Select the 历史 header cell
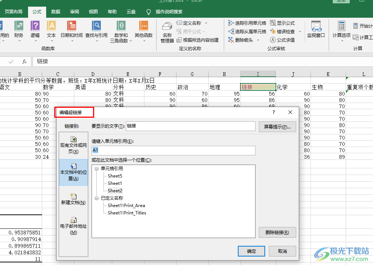 pyautogui.click(x=160, y=87)
